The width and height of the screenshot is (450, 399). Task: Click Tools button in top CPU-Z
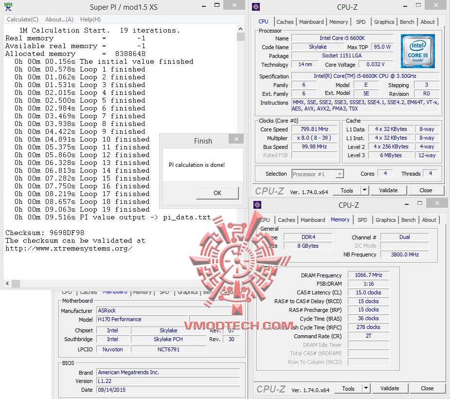click(347, 191)
